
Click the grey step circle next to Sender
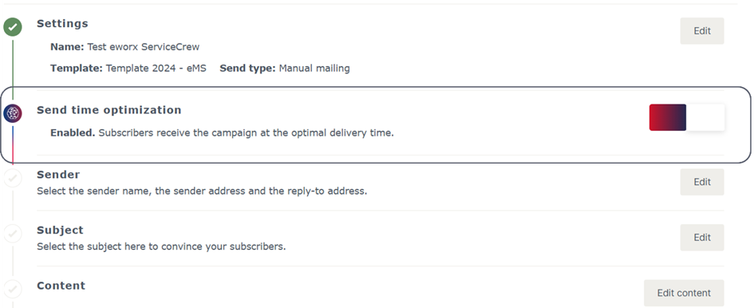(x=13, y=179)
